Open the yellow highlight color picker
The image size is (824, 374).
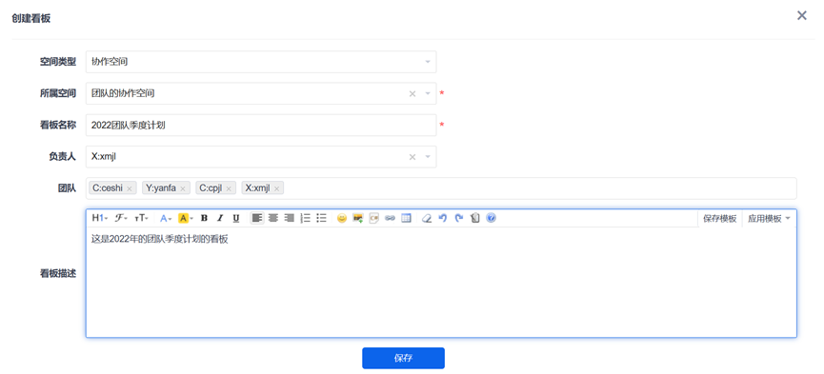[186, 218]
